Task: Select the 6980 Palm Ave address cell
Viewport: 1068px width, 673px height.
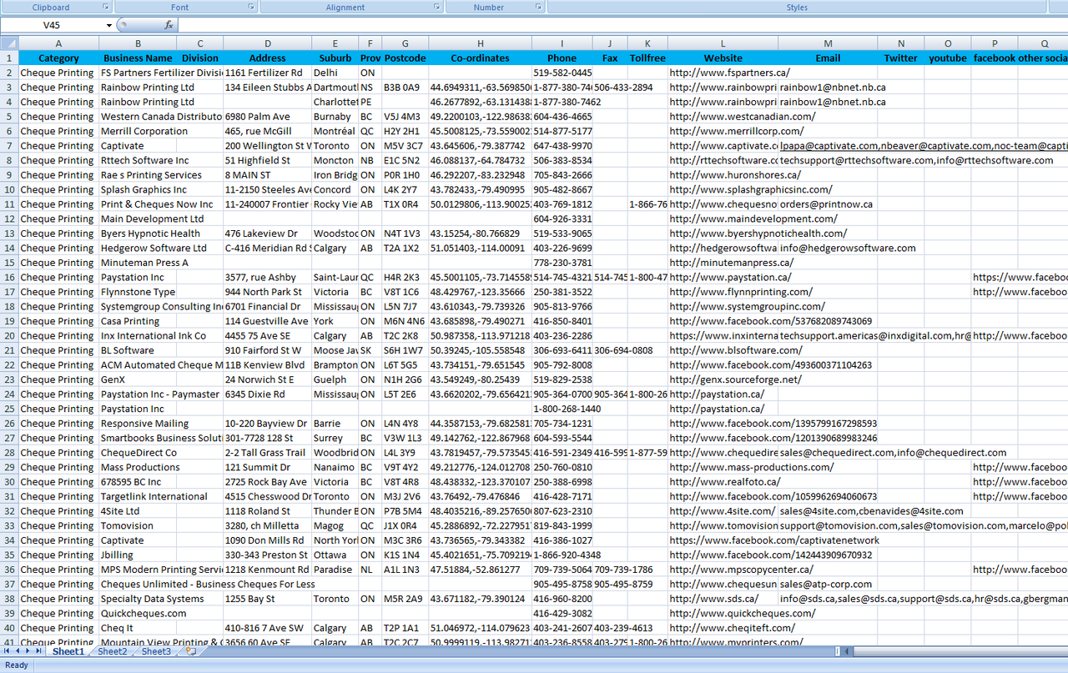Action: [267, 117]
